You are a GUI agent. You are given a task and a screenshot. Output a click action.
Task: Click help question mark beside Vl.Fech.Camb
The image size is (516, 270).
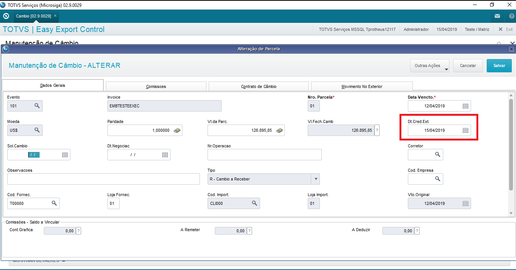coord(377,130)
